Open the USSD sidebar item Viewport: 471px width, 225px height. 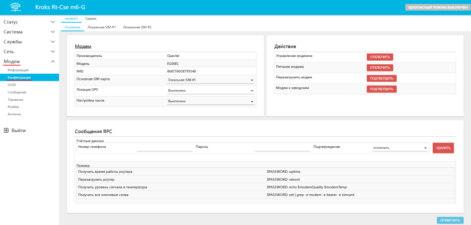tap(12, 85)
